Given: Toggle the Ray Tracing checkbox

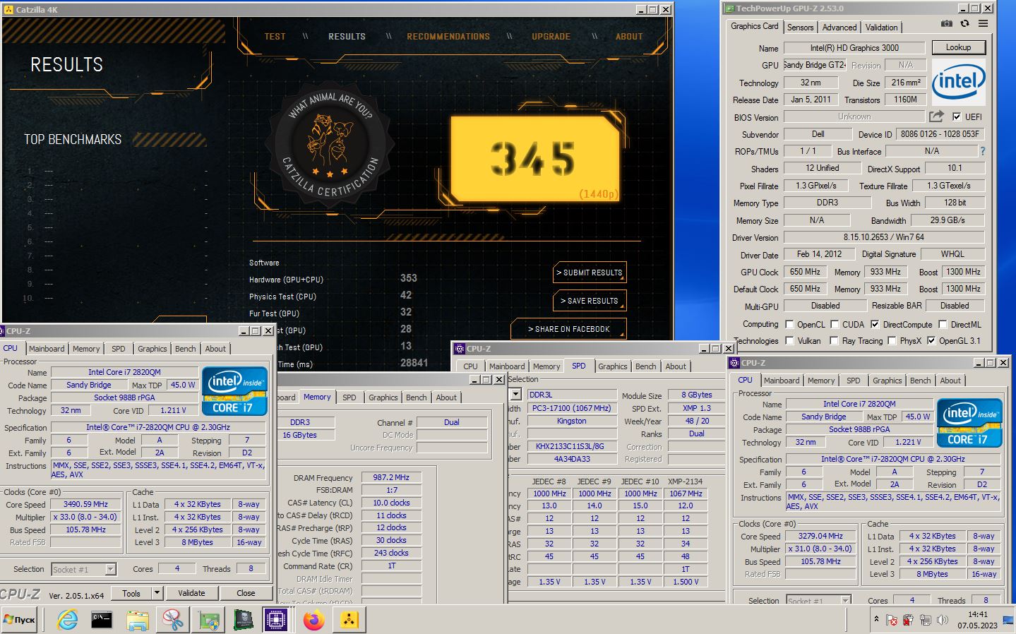Looking at the screenshot, I should tap(835, 340).
